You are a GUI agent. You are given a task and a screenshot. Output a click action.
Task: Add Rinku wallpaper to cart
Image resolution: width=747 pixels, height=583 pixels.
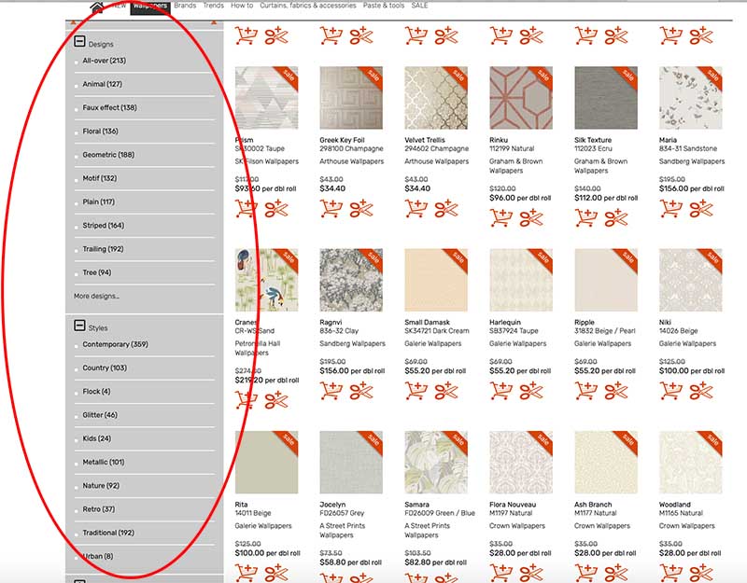click(x=500, y=218)
